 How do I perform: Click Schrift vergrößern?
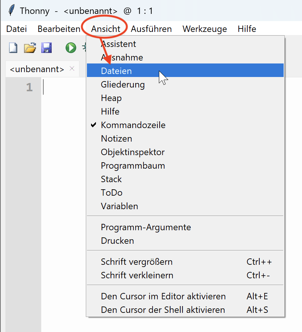coord(136,262)
